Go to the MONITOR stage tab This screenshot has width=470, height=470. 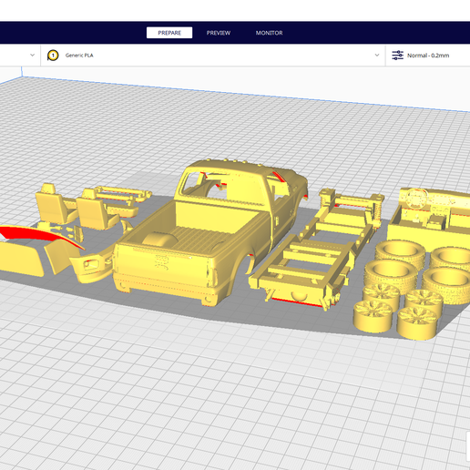coord(269,33)
